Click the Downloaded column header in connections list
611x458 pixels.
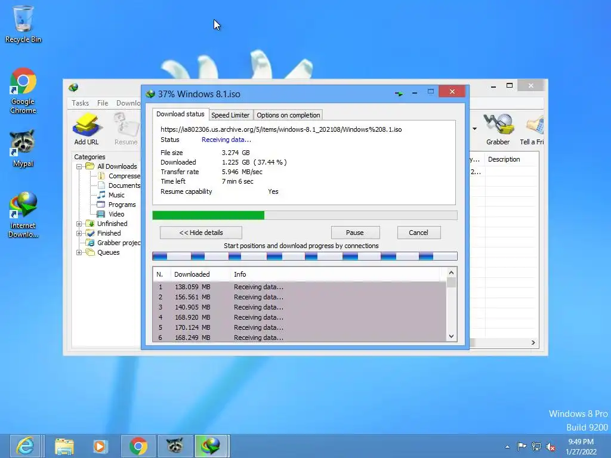(200, 274)
